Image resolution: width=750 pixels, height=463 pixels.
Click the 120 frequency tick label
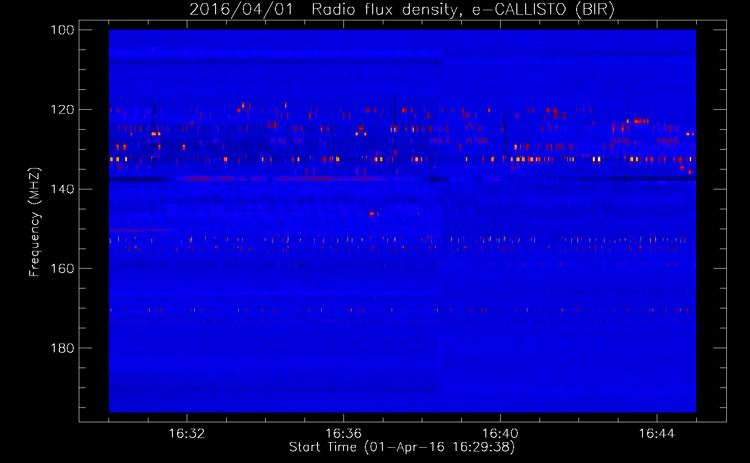(x=62, y=110)
